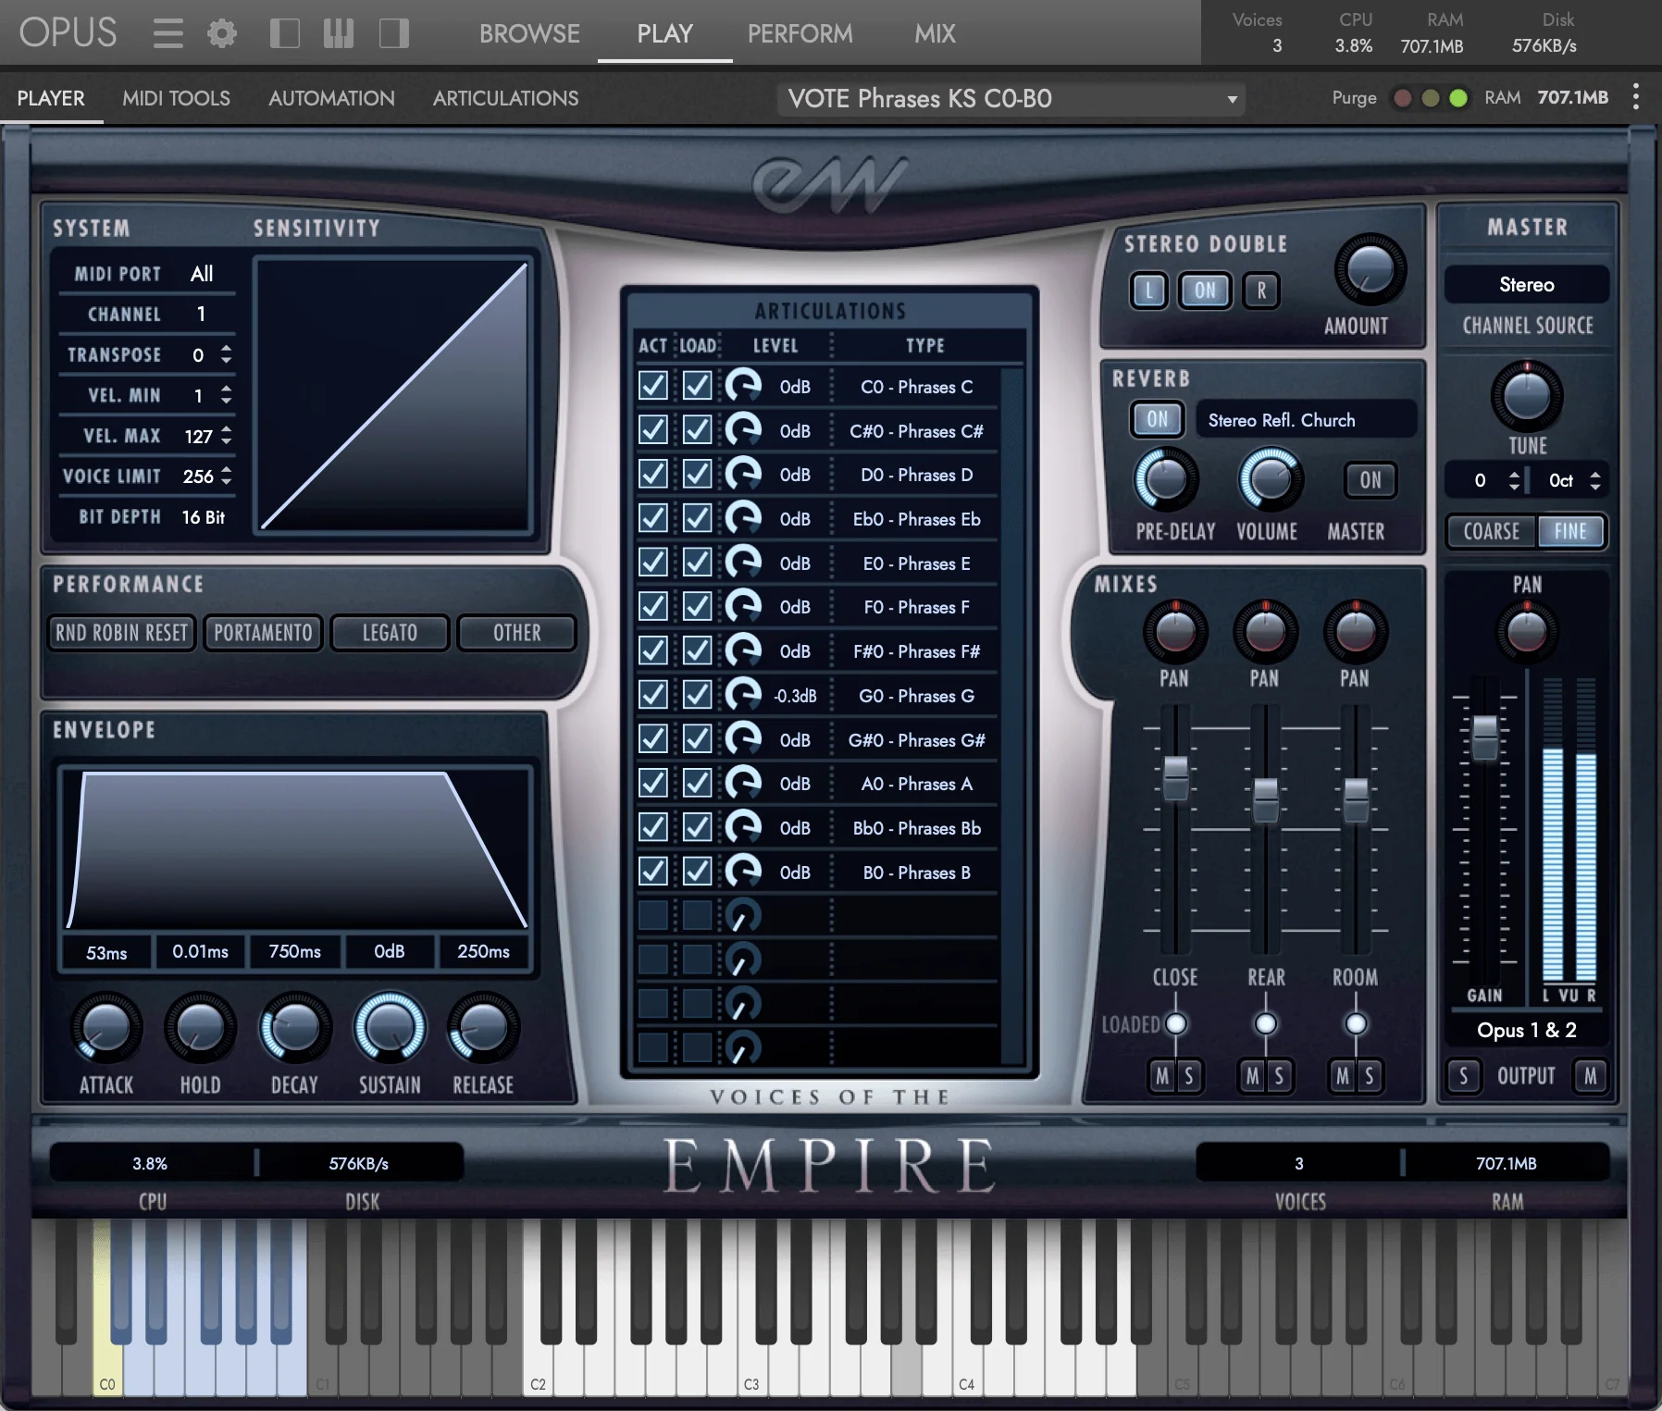The height and width of the screenshot is (1411, 1662).
Task: Toggle reverb Master ON button
Action: tap(1371, 479)
